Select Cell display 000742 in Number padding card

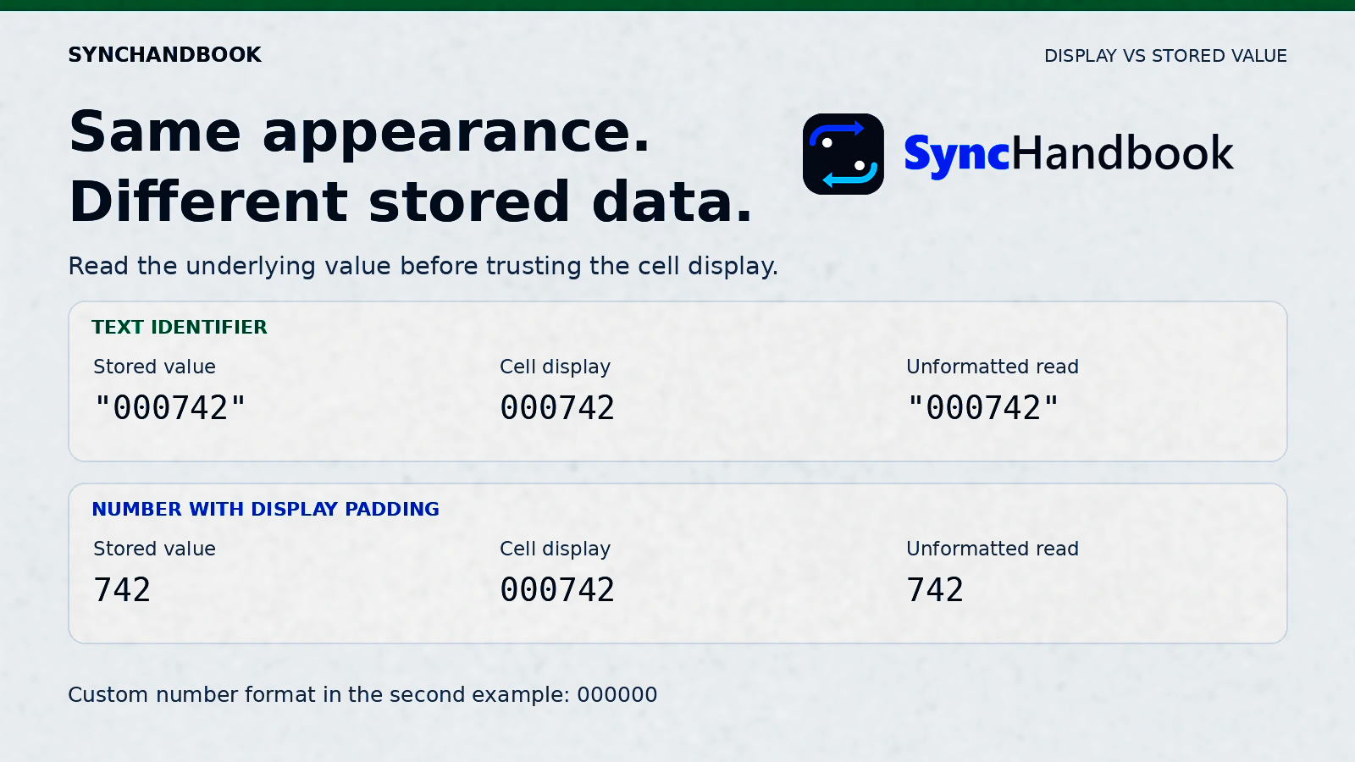557,590
